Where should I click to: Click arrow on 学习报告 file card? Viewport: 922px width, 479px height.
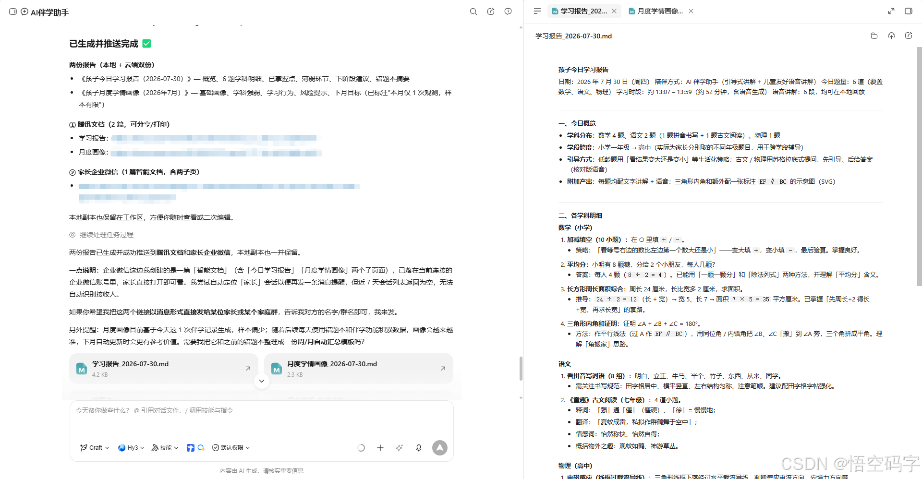(248, 369)
